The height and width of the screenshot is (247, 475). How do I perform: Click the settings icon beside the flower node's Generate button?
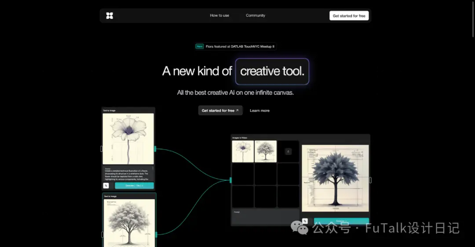(x=106, y=186)
